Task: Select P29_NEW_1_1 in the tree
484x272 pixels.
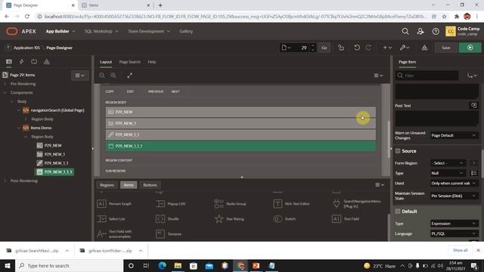Action: pos(56,163)
